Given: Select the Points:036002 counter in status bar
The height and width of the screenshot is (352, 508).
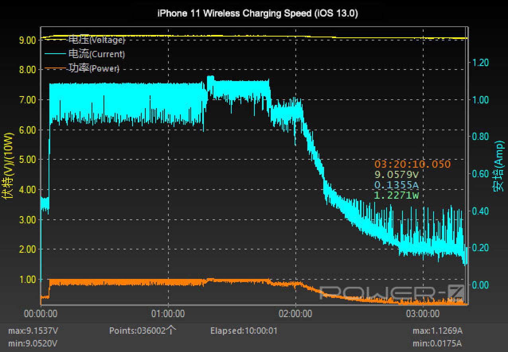Looking at the screenshot, I should click(x=142, y=331).
